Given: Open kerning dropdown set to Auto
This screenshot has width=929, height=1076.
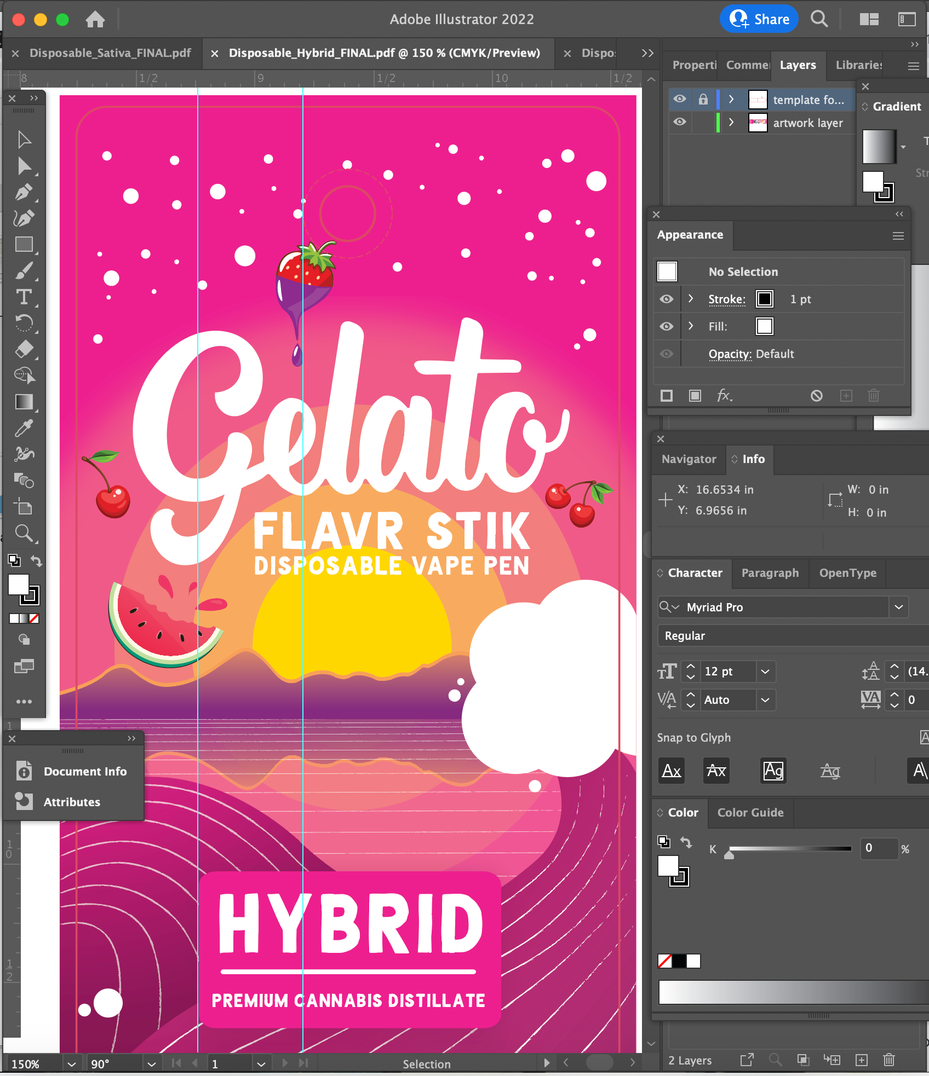Looking at the screenshot, I should point(765,700).
